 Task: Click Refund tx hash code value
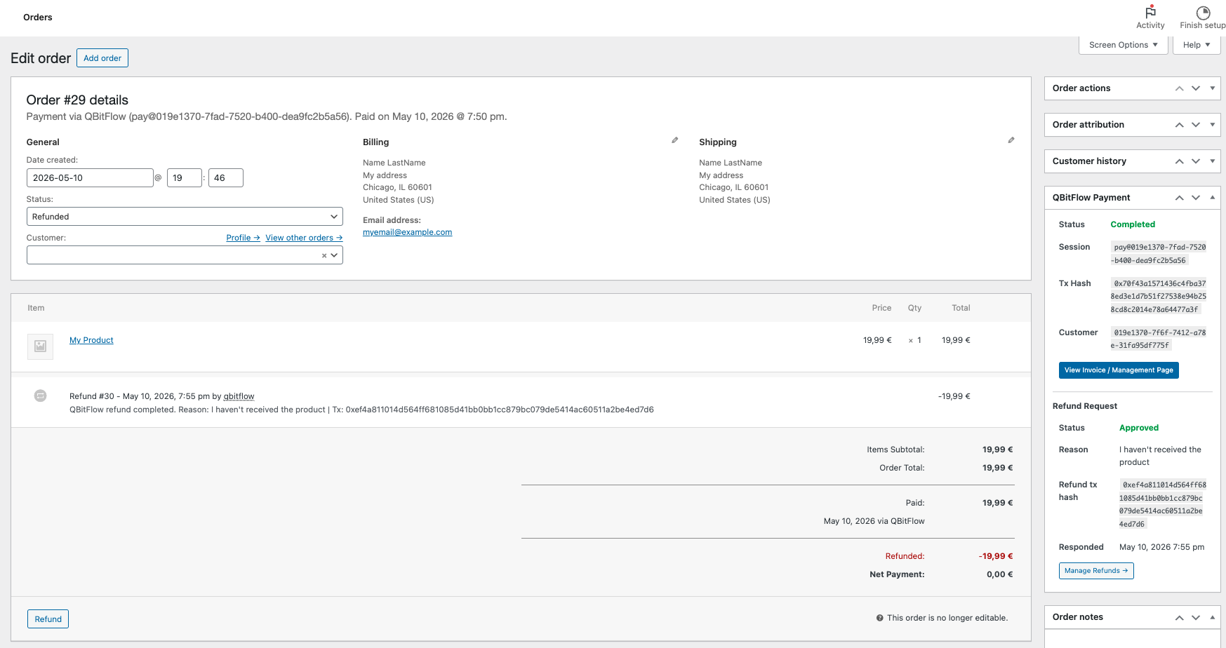(x=1162, y=504)
